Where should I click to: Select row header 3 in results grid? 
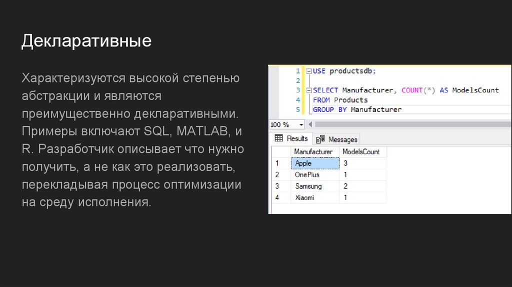pyautogui.click(x=281, y=186)
